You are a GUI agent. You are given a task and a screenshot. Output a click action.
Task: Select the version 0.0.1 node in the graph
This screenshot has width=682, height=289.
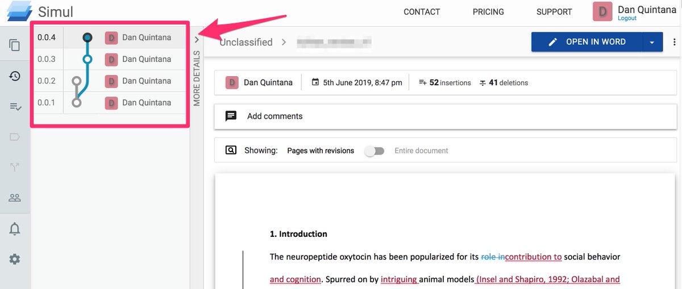(x=76, y=103)
